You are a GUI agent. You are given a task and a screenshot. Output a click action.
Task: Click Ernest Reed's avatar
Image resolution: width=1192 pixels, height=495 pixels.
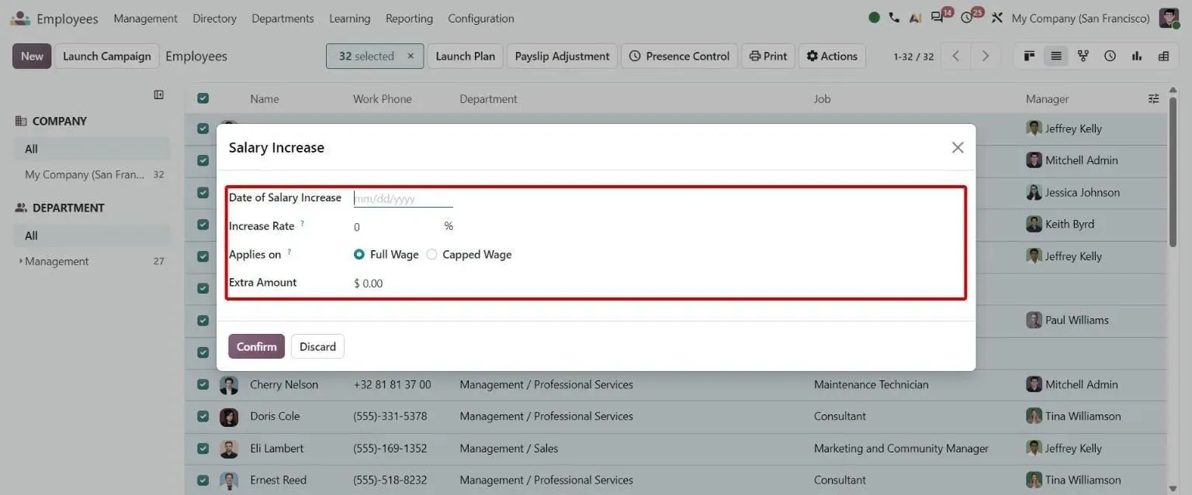[229, 480]
